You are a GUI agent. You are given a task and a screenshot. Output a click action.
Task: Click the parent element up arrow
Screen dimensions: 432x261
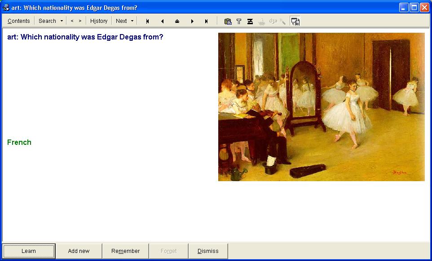(177, 21)
